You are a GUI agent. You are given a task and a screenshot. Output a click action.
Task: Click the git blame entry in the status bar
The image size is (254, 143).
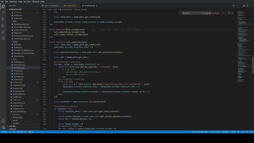pyautogui.click(x=199, y=132)
